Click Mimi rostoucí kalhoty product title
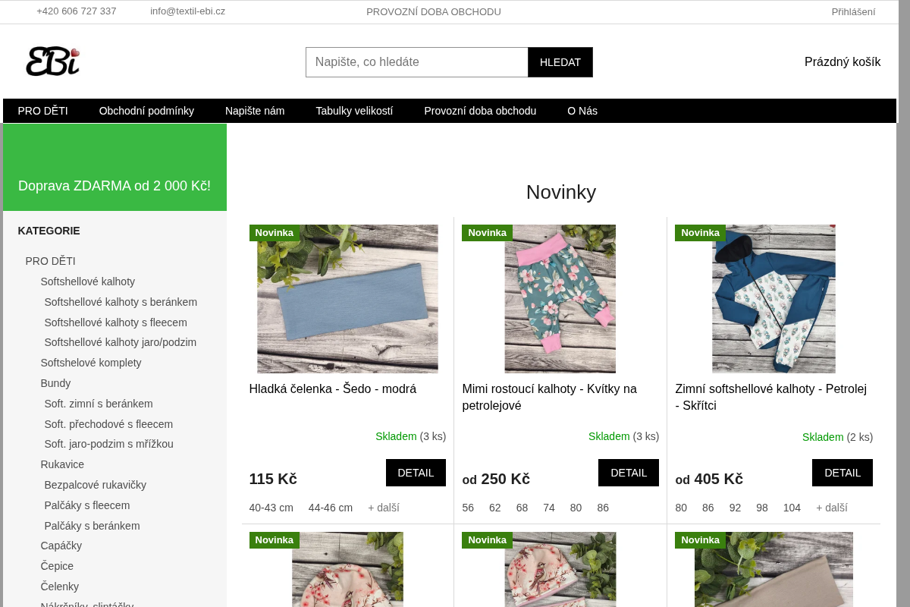This screenshot has height=607, width=910. (550, 398)
